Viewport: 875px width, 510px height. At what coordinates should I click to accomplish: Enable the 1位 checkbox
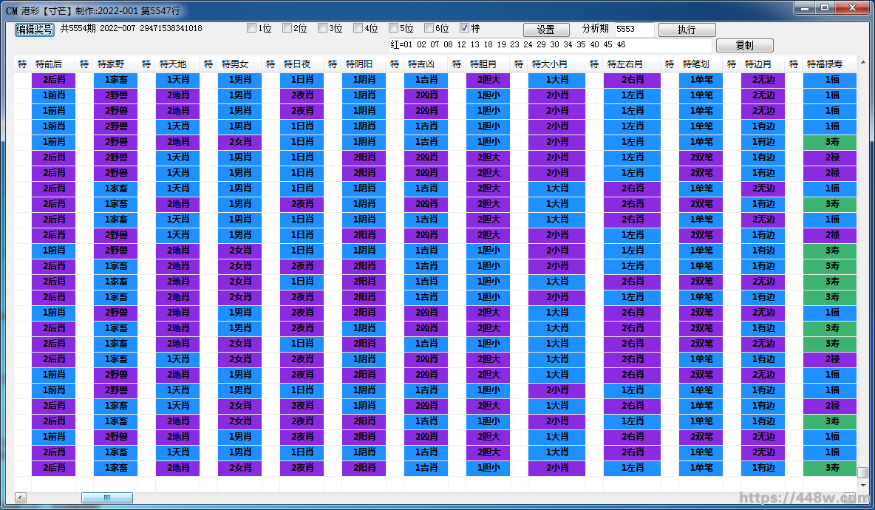pyautogui.click(x=251, y=29)
